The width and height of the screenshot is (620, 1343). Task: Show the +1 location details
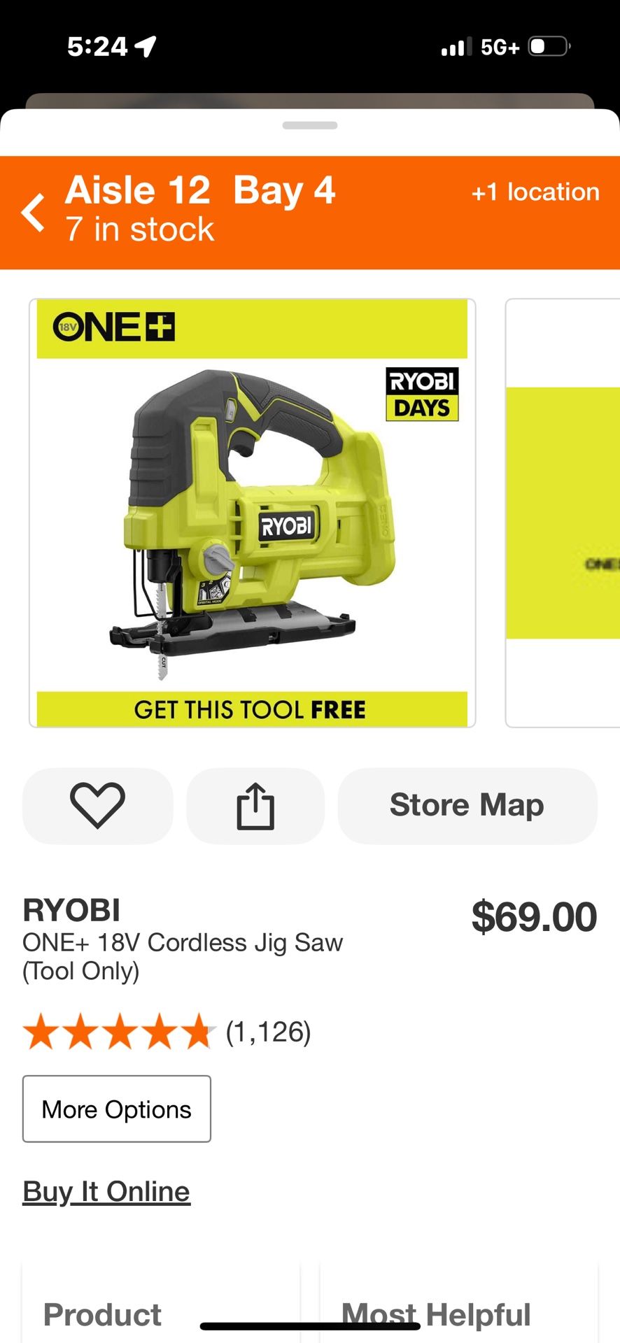click(535, 192)
